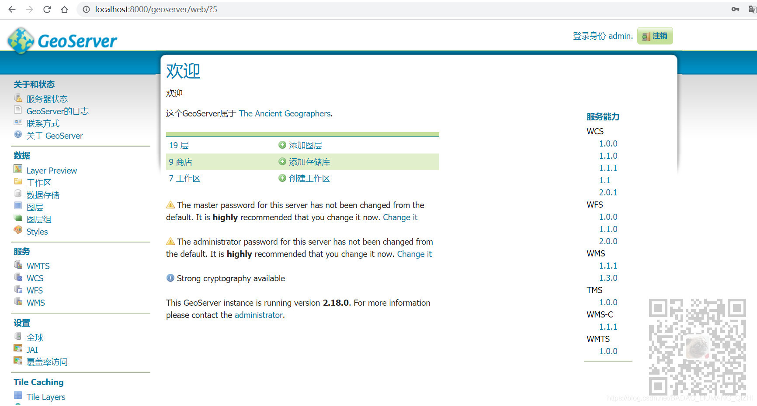Click Change it for master password
Image resolution: width=757 pixels, height=406 pixels.
point(400,217)
